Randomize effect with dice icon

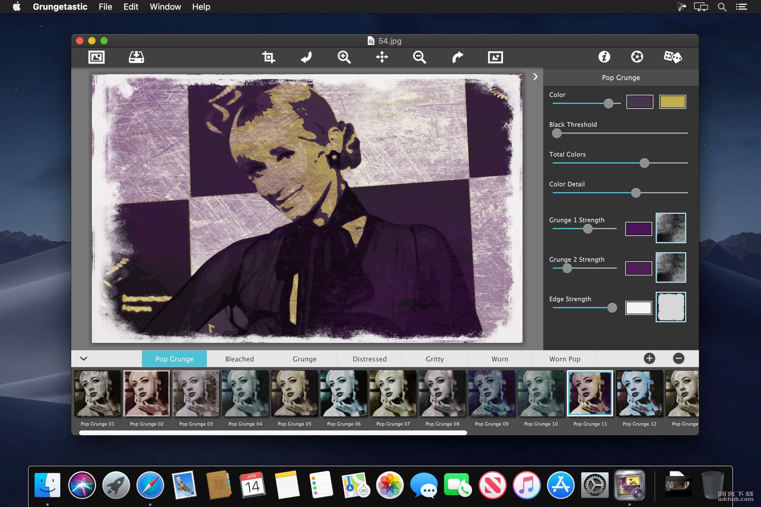click(673, 57)
